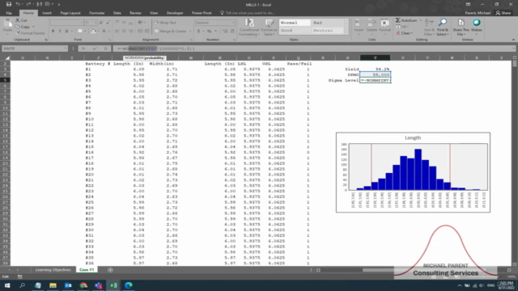Increase decimal places
The height and width of the screenshot is (291, 518).
[225, 31]
